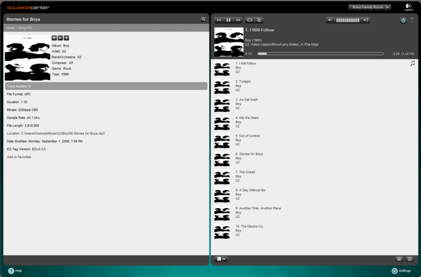Open search with the magnifier icon
421x277 pixels.
click(x=204, y=19)
